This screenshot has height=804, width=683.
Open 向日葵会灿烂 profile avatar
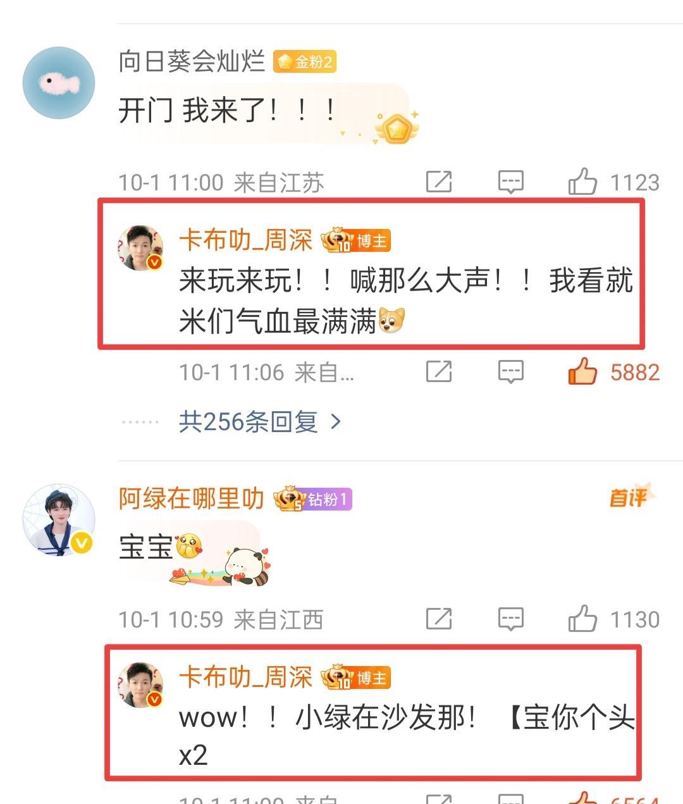click(59, 82)
